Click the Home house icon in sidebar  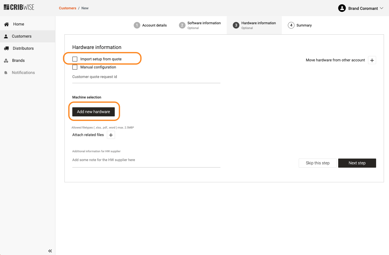coord(7,24)
